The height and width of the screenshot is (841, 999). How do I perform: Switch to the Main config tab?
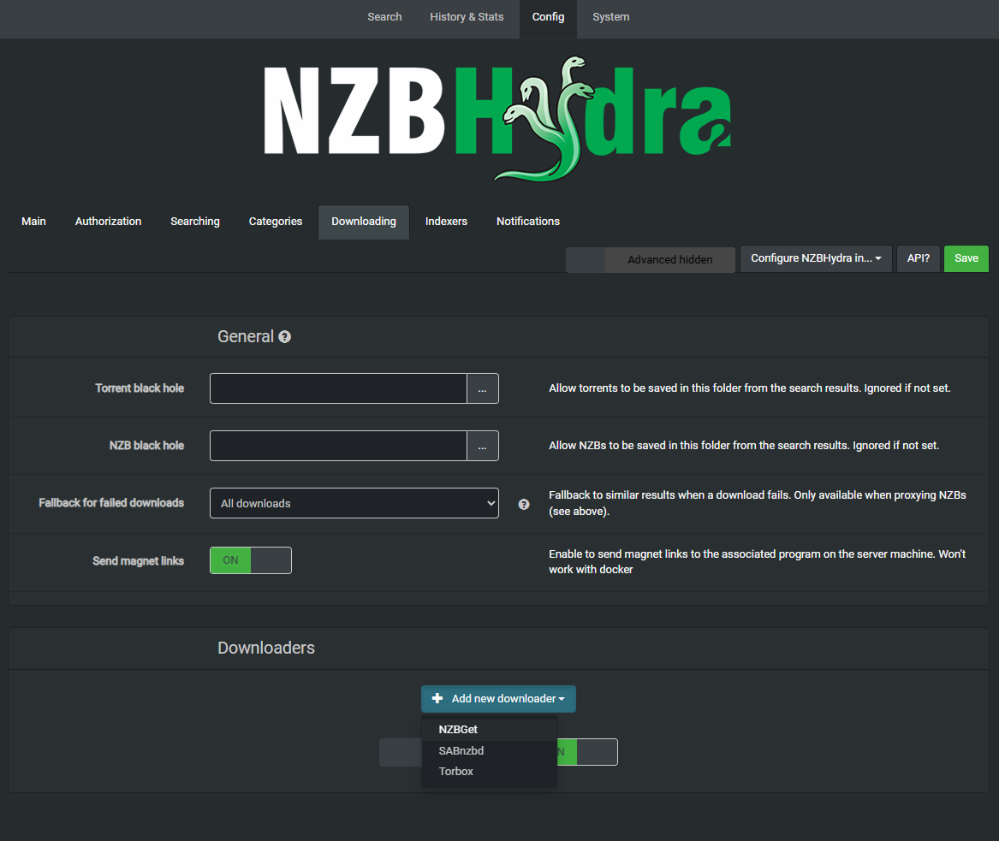pos(33,222)
